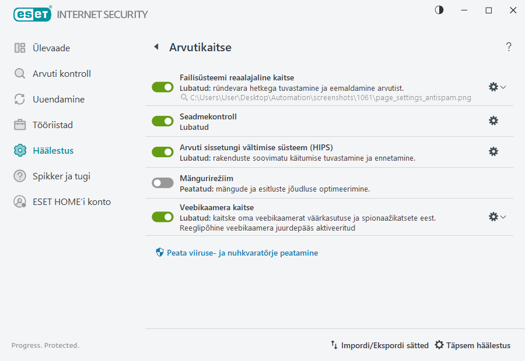The width and height of the screenshot is (525, 361).
Task: Switch to the Häälestus menu item
Action: [x=48, y=150]
